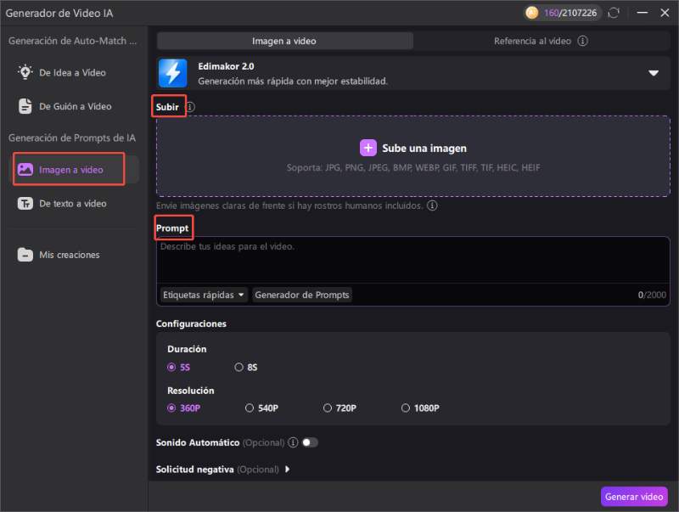Click info icon after face image hint
Image resolution: width=679 pixels, height=512 pixels.
tap(432, 205)
